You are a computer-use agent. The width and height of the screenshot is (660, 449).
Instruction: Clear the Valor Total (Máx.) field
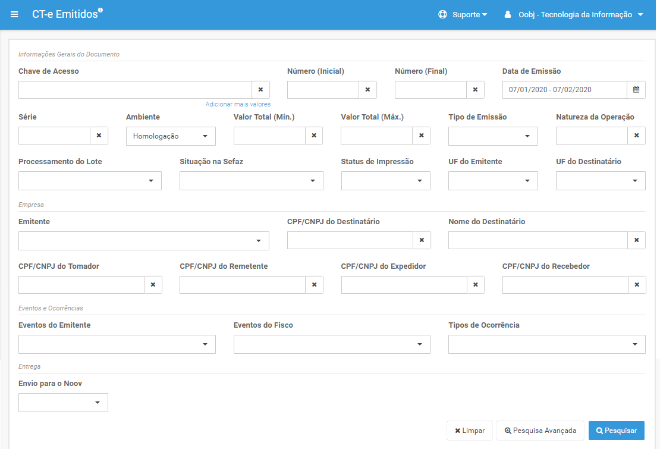[x=422, y=136]
